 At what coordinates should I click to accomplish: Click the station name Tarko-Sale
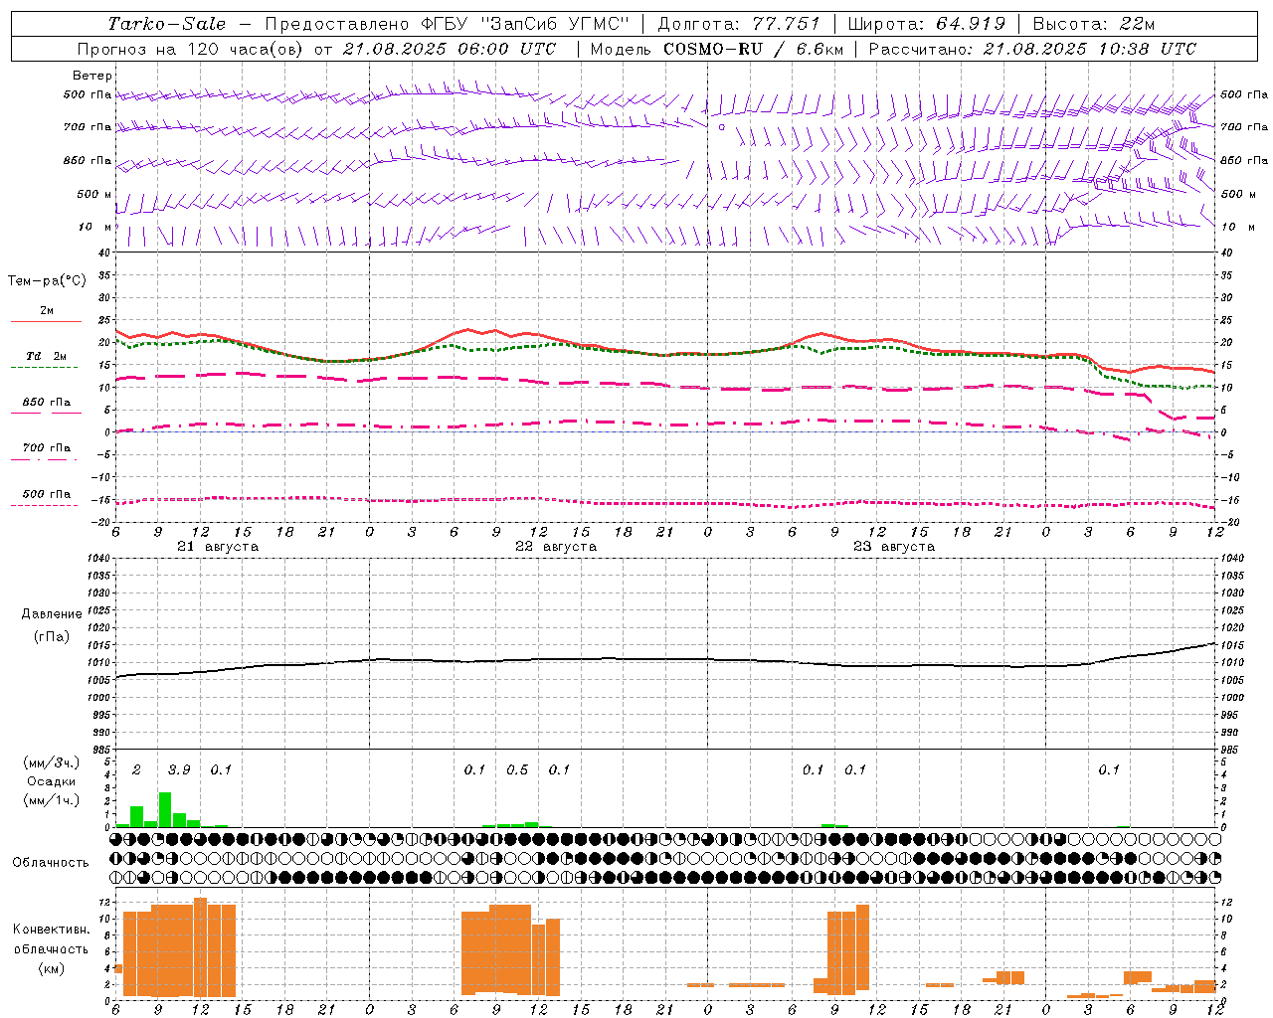(166, 24)
